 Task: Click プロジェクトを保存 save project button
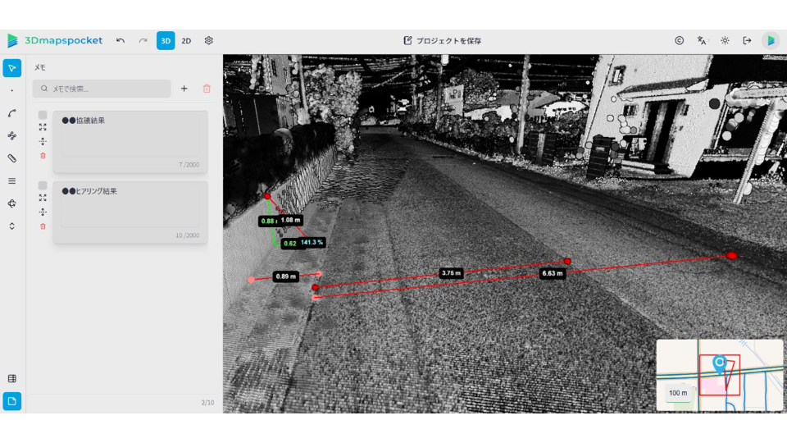[x=443, y=40]
